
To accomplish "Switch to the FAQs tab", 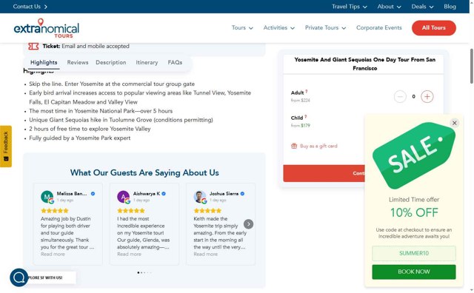I will (175, 63).
